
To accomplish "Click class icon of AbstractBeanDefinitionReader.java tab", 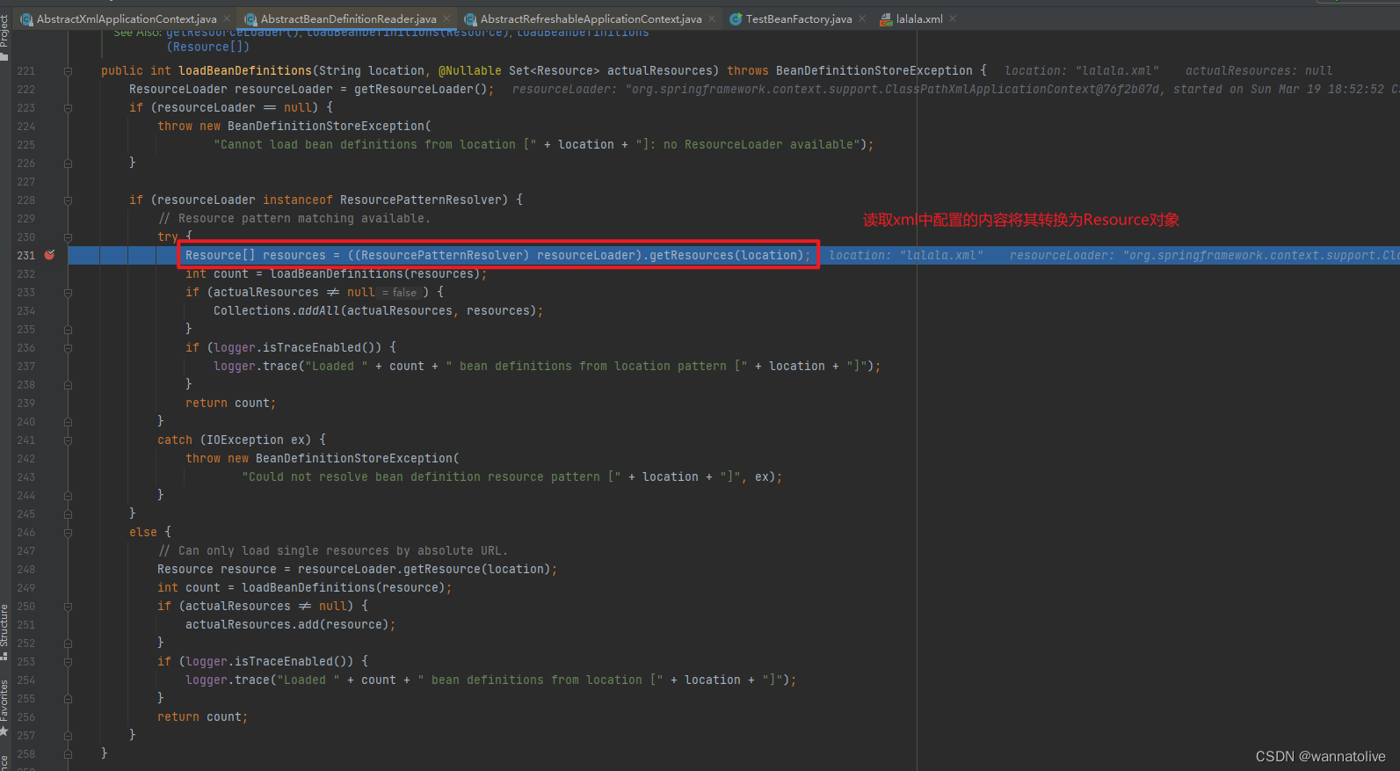I will coord(250,19).
